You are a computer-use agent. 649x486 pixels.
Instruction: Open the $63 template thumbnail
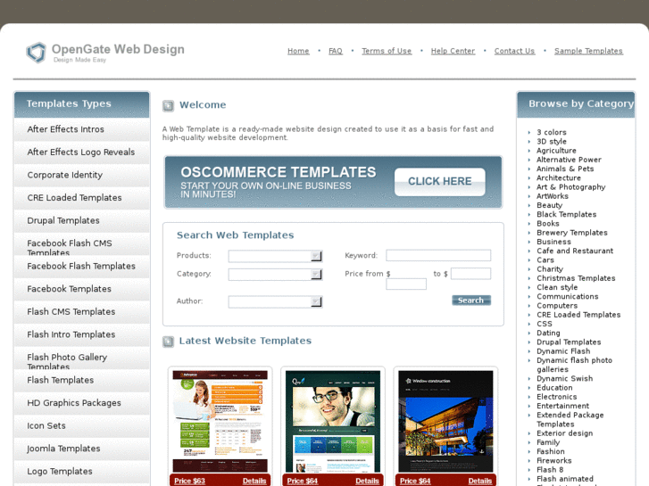[x=220, y=422]
